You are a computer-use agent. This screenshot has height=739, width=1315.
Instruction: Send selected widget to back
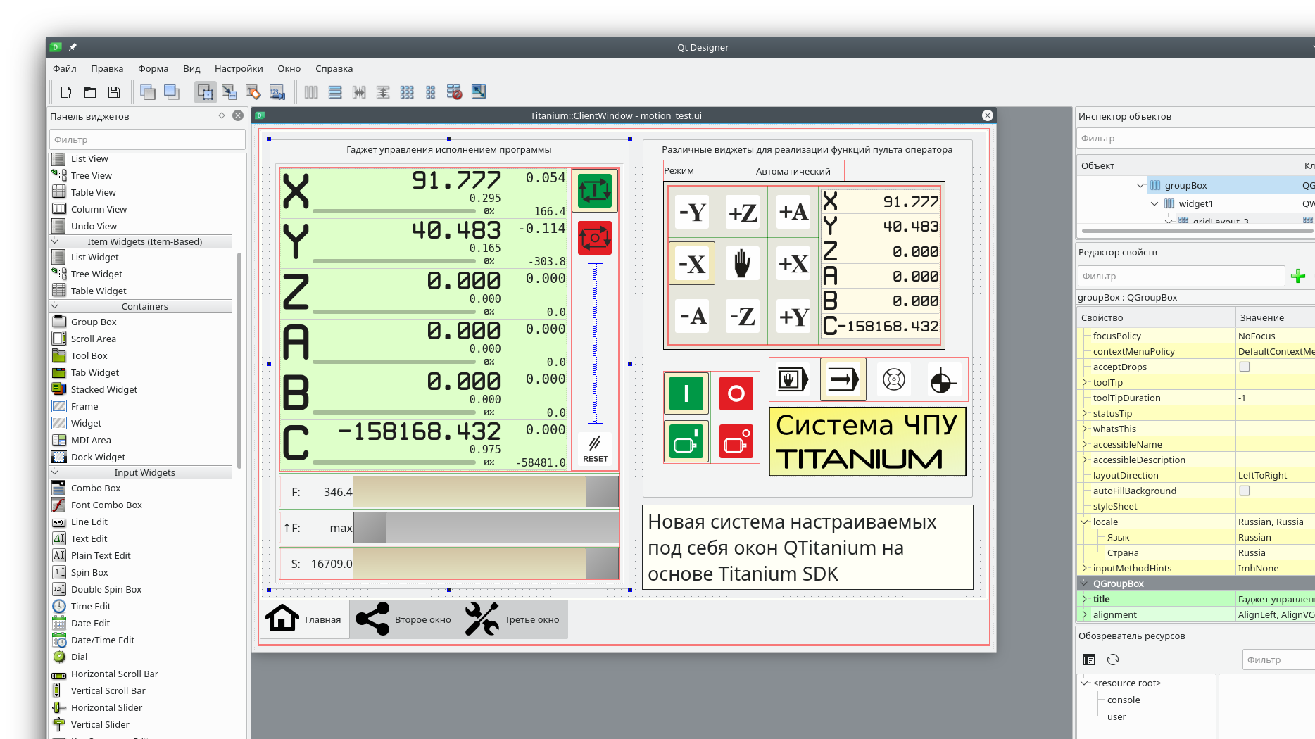[148, 92]
